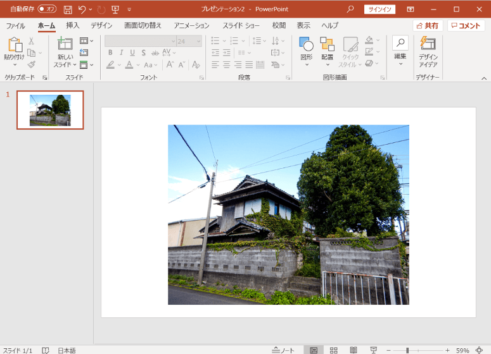Open Reading View from status bar

click(x=354, y=350)
